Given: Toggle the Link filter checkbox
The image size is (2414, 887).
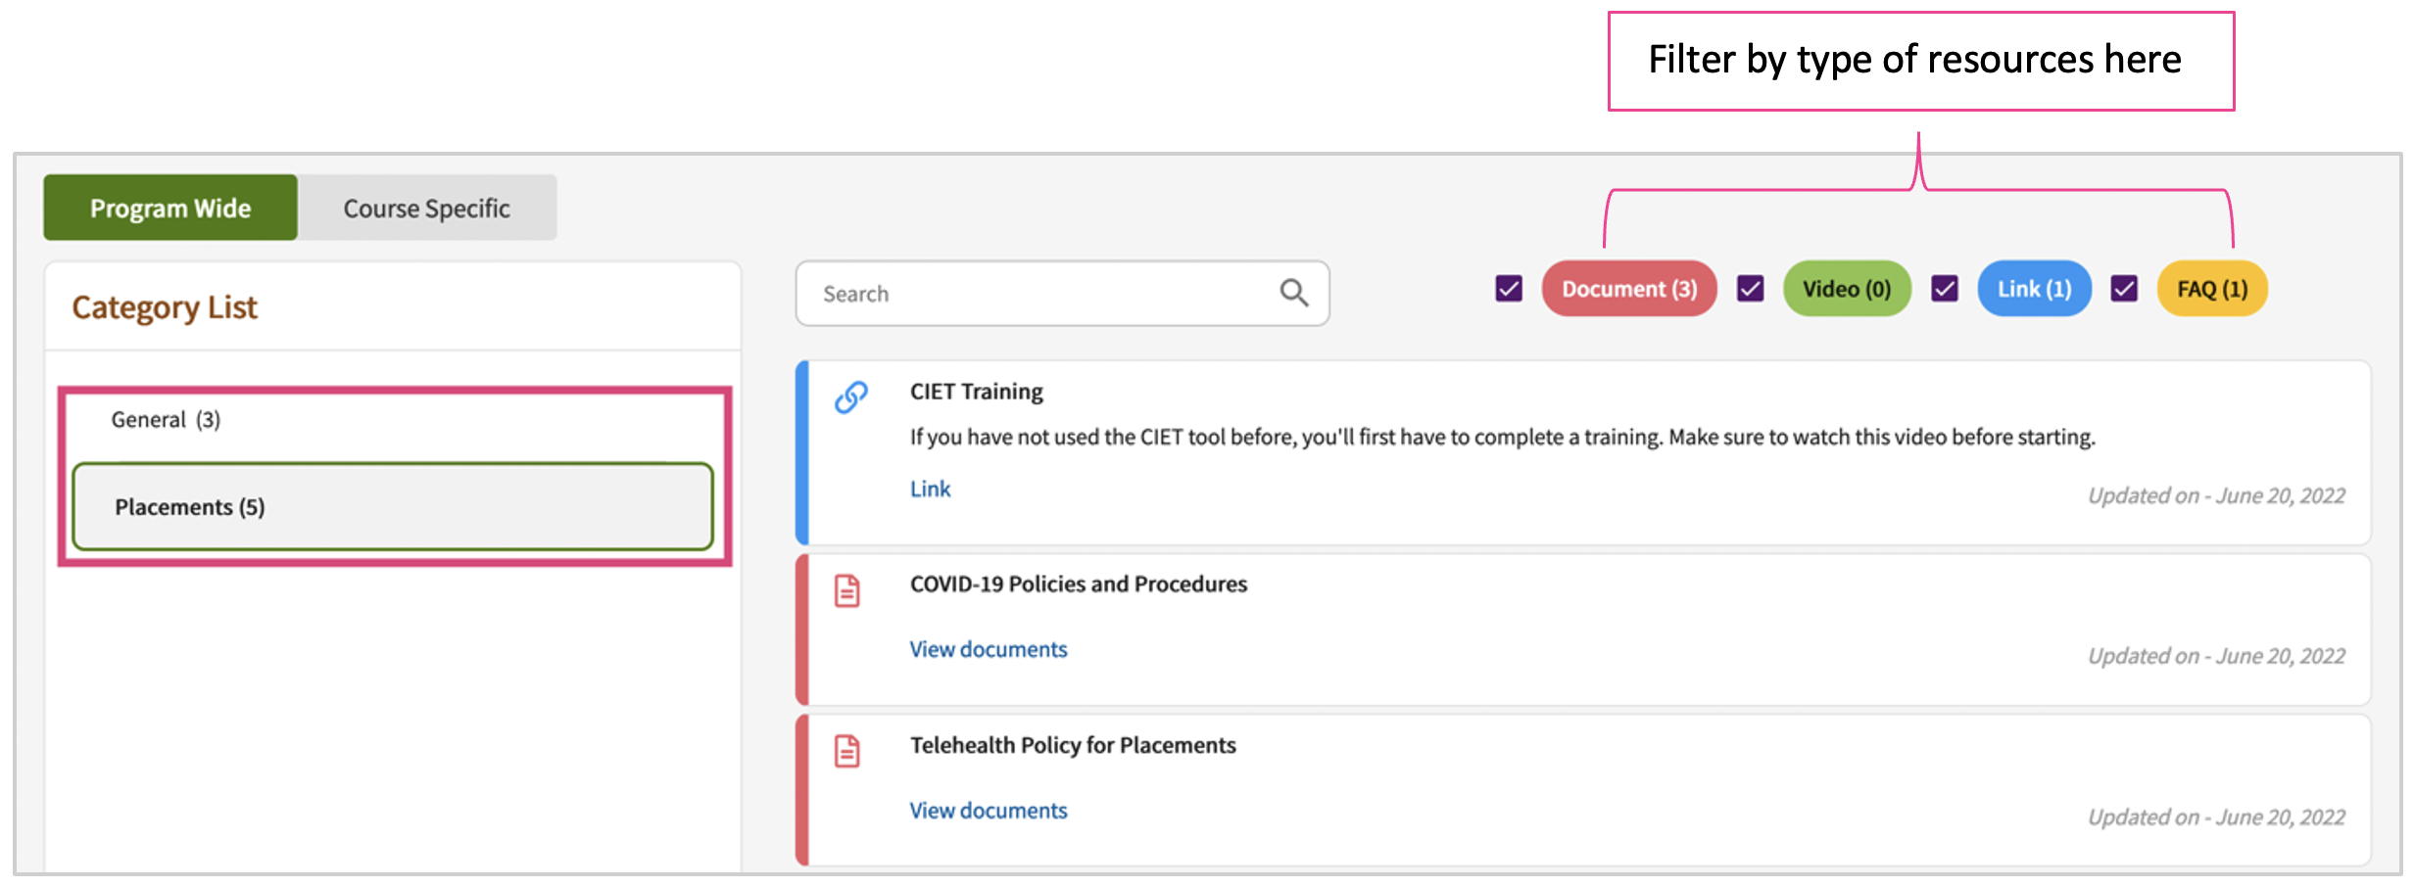Looking at the screenshot, I should coord(1945,289).
